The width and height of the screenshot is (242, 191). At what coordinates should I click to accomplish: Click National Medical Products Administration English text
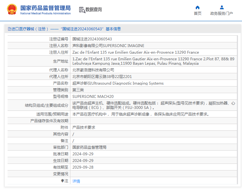45,14
